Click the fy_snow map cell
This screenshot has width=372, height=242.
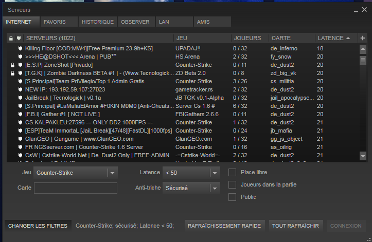[281, 57]
